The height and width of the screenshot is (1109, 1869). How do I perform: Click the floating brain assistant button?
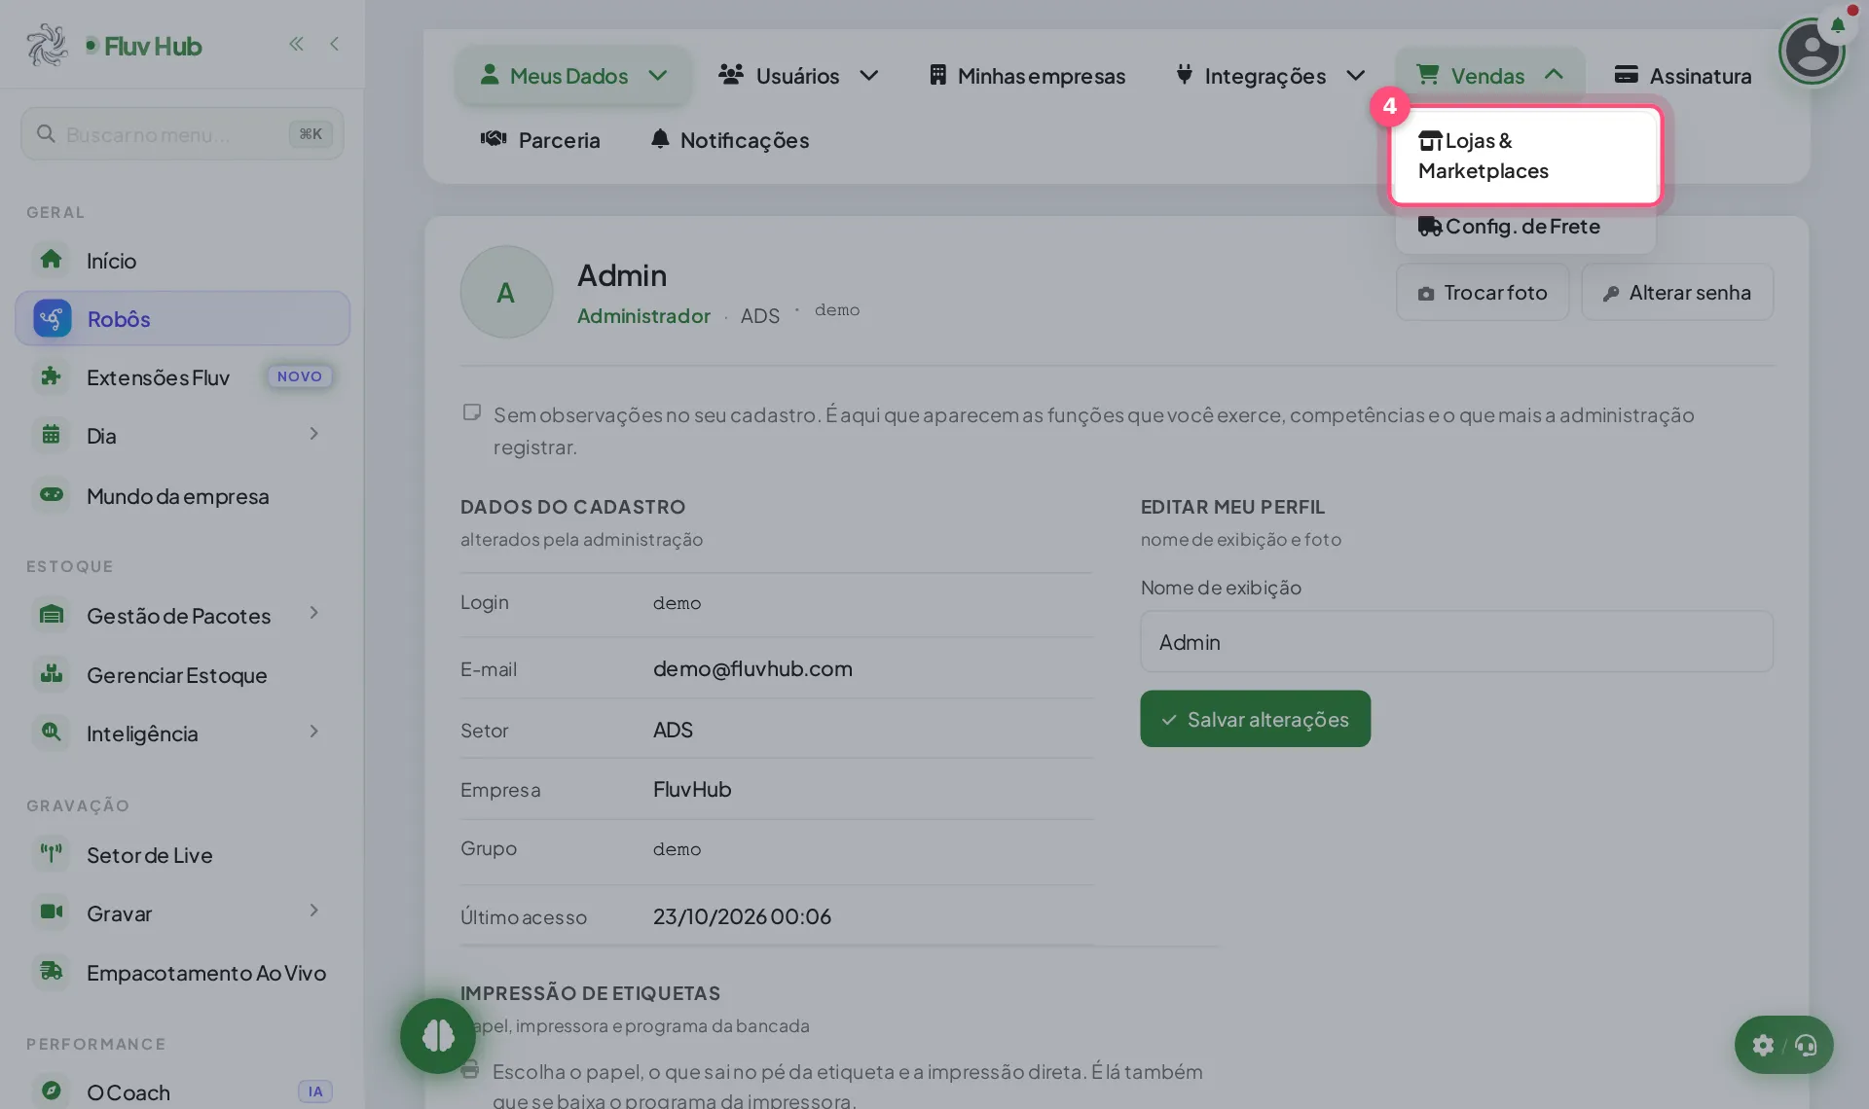click(438, 1036)
